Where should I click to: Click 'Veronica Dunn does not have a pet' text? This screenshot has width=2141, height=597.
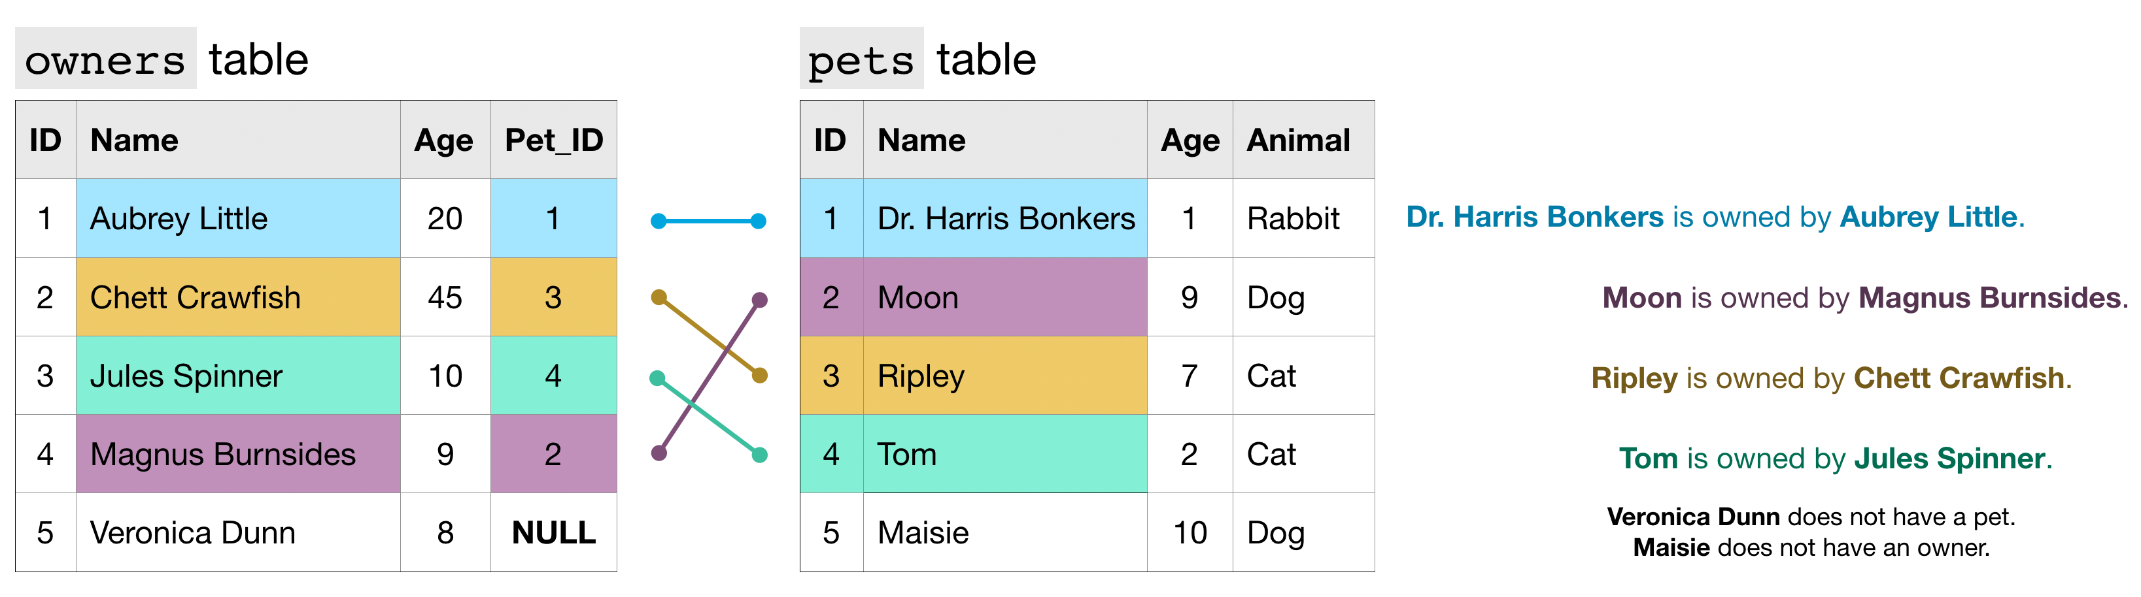1810,517
